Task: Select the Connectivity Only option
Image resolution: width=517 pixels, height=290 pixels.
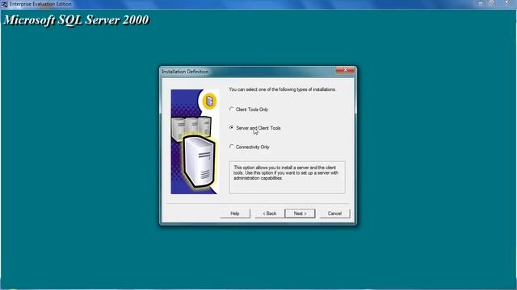Action: tap(250, 147)
